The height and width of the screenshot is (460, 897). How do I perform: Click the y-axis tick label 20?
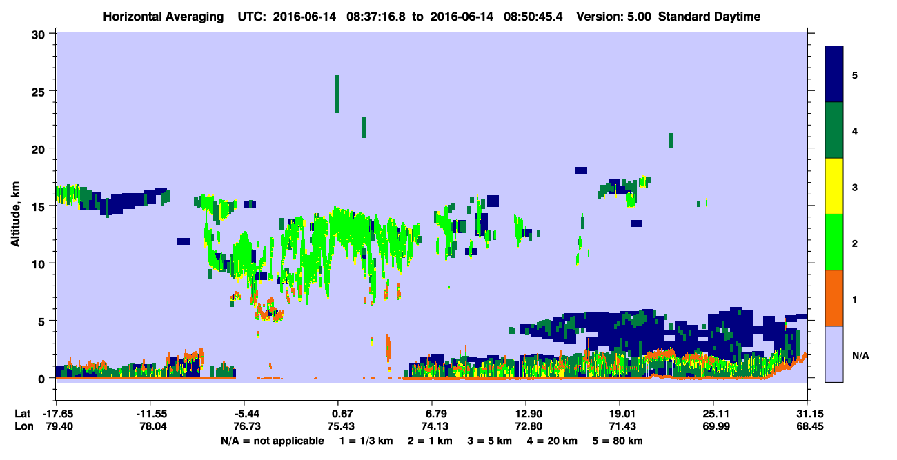[39, 149]
